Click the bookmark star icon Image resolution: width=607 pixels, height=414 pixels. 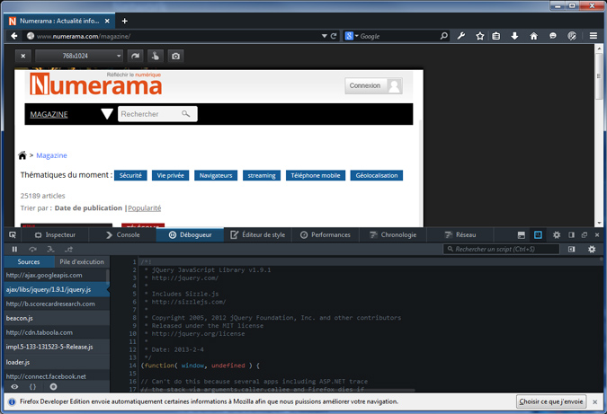point(480,36)
